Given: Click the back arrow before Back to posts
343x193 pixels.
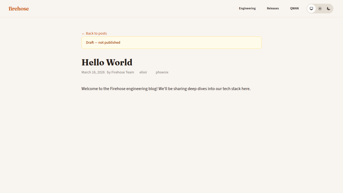Looking at the screenshot, I should point(83,33).
